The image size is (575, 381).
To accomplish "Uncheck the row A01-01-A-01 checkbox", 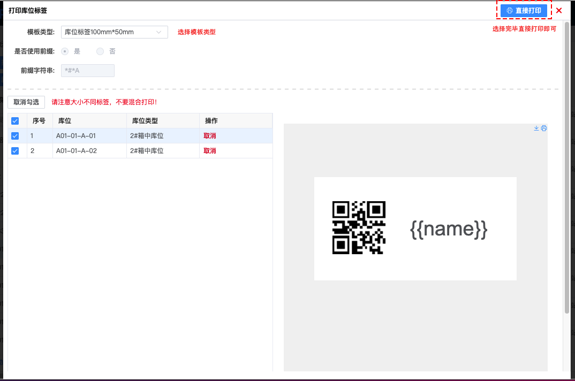I will (15, 136).
